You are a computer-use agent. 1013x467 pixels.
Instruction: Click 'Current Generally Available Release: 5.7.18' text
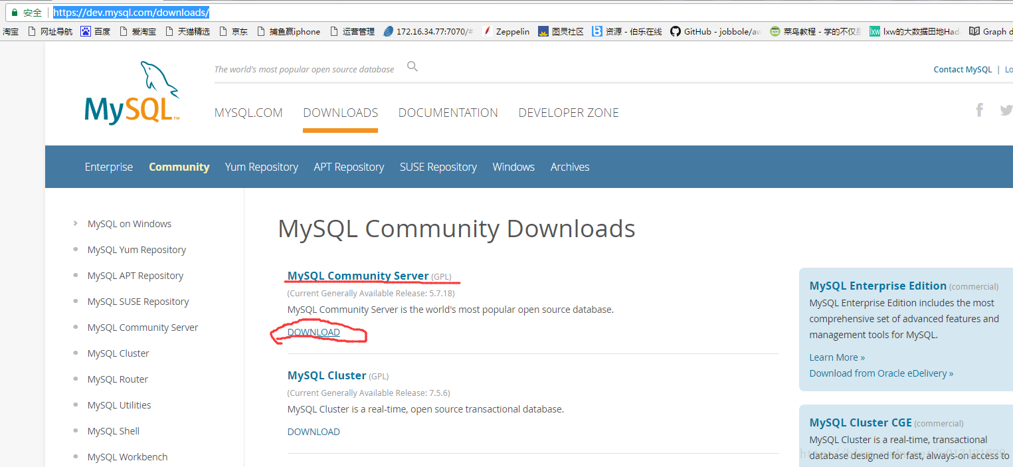(371, 293)
